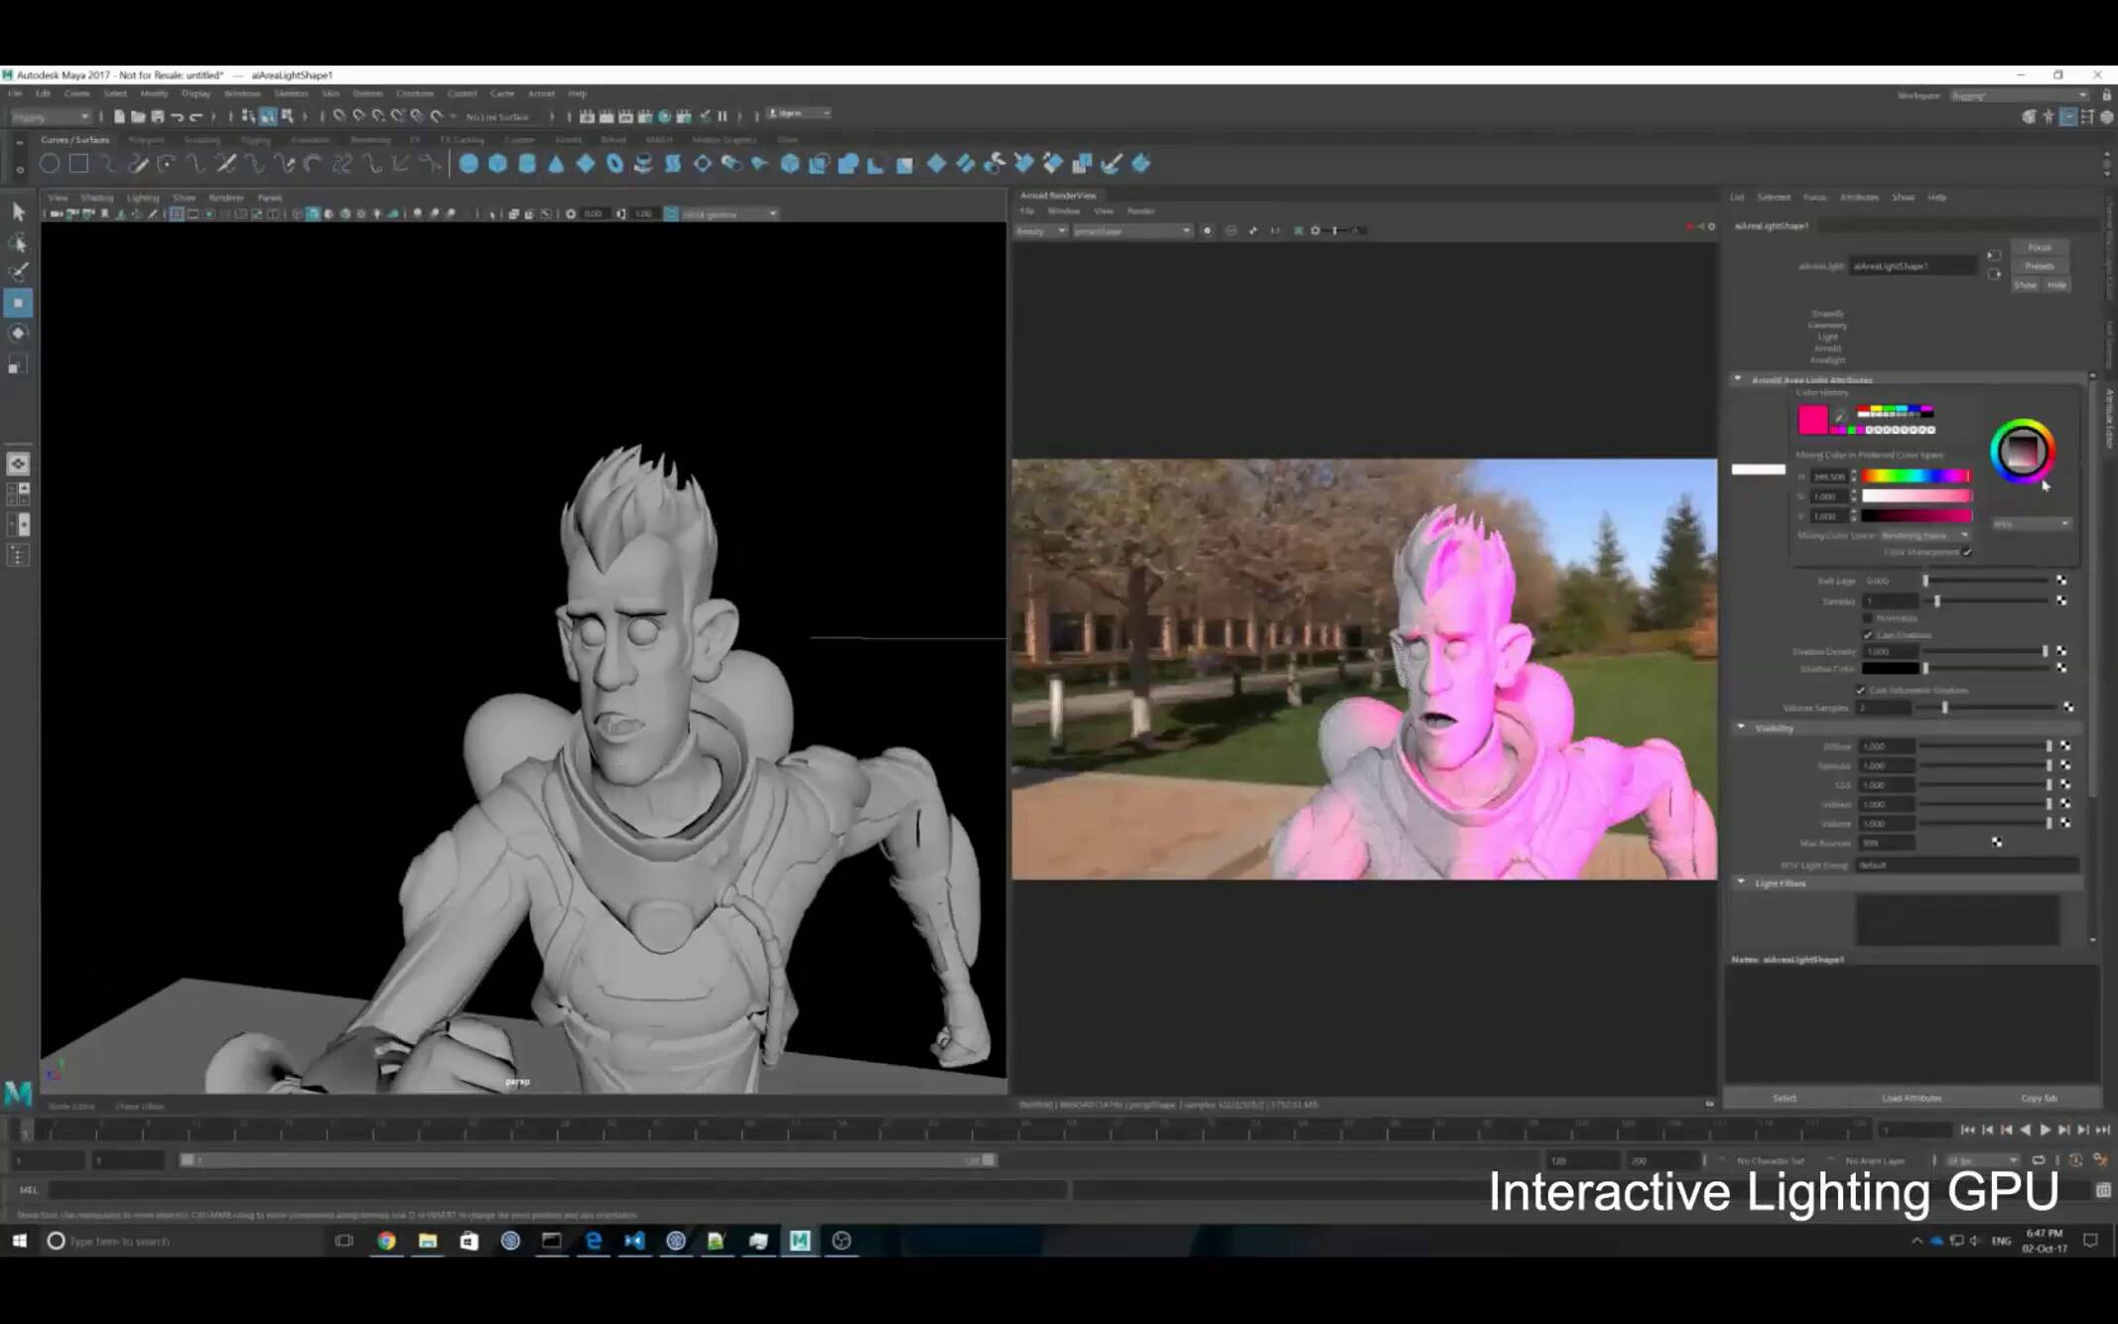Click the NURBS sphere shelf icon
The image size is (2118, 1324).
468,164
